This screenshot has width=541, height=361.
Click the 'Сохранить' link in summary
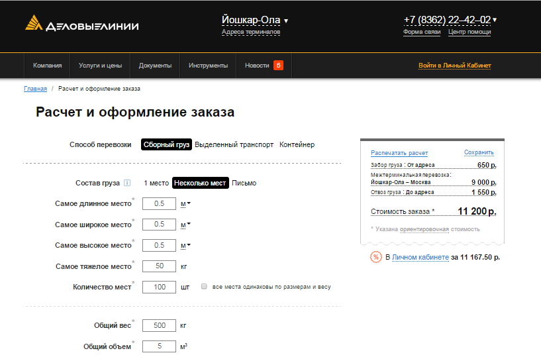[479, 152]
